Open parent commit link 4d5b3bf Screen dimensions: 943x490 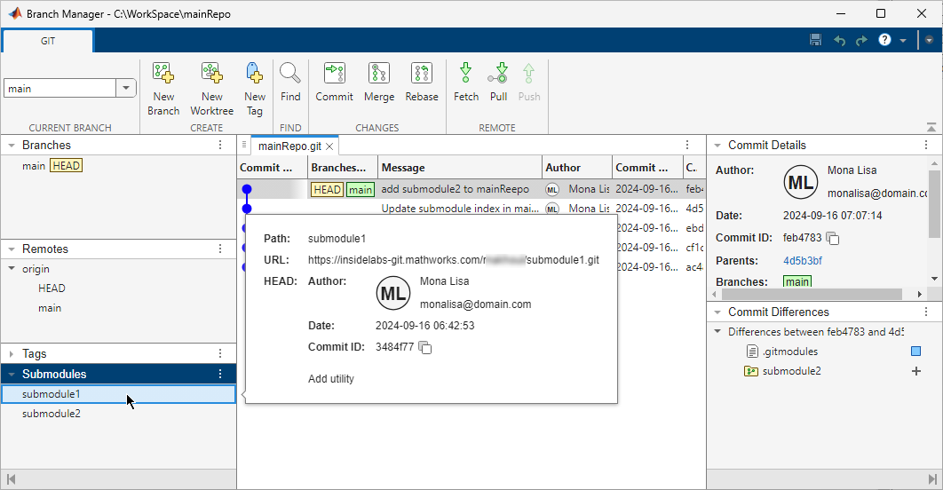(802, 261)
